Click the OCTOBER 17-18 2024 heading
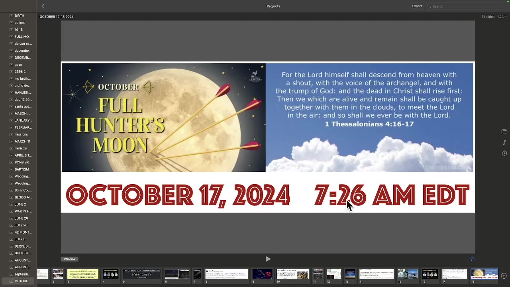 coord(57,17)
